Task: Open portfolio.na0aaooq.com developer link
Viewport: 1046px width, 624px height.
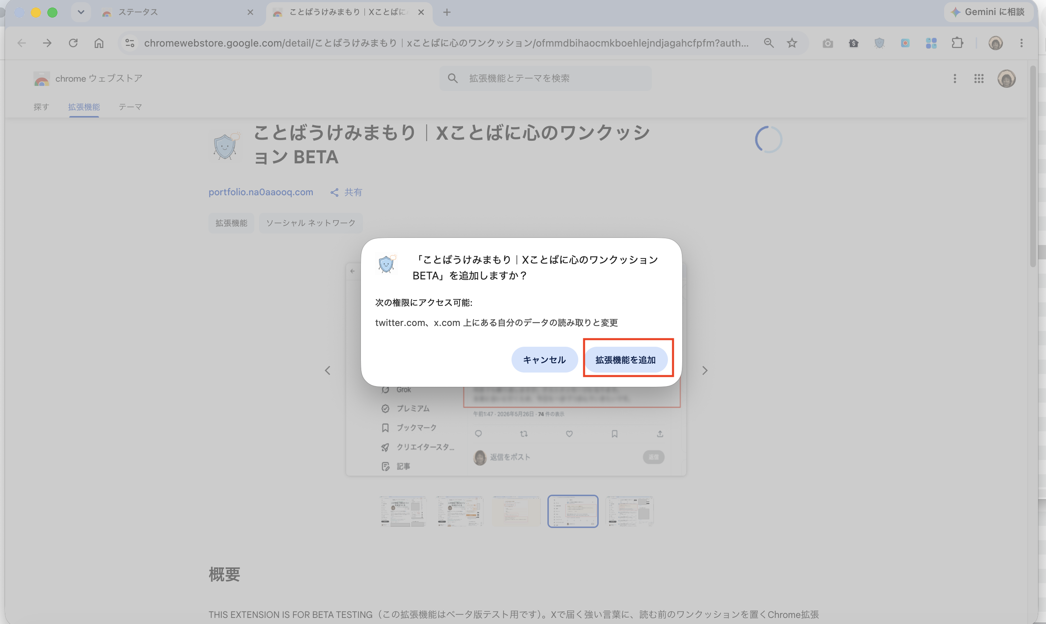Action: coord(261,192)
